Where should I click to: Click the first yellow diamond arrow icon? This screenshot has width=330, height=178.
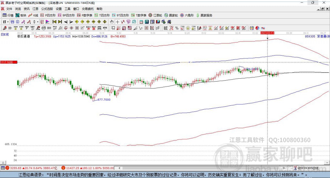point(77,22)
